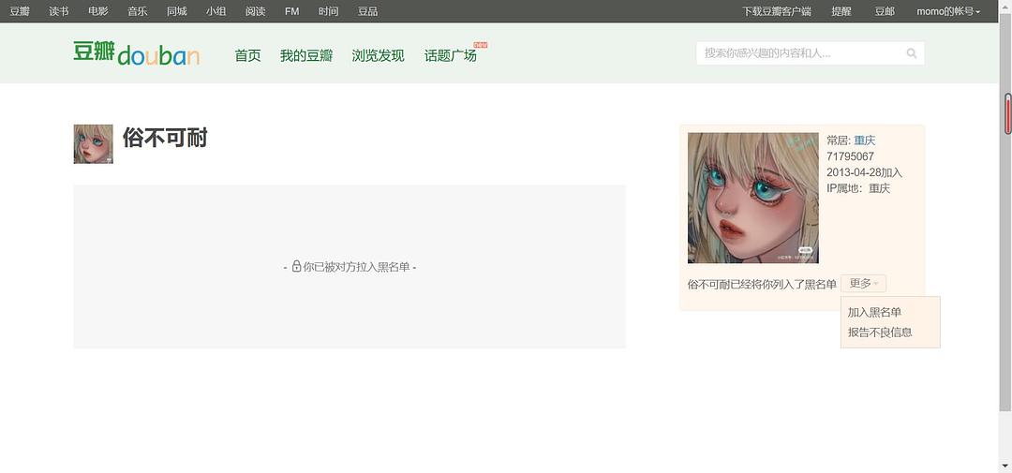Open 提醒 notifications link
This screenshot has width=1012, height=473.
pyautogui.click(x=841, y=11)
